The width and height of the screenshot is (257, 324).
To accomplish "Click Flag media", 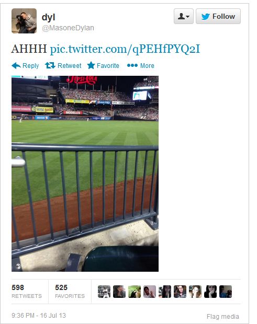I will point(222,316).
